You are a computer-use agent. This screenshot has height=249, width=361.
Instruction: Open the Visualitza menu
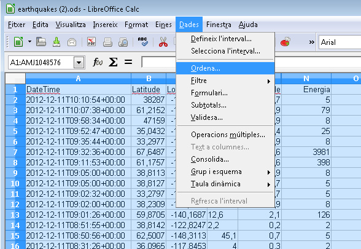click(71, 25)
